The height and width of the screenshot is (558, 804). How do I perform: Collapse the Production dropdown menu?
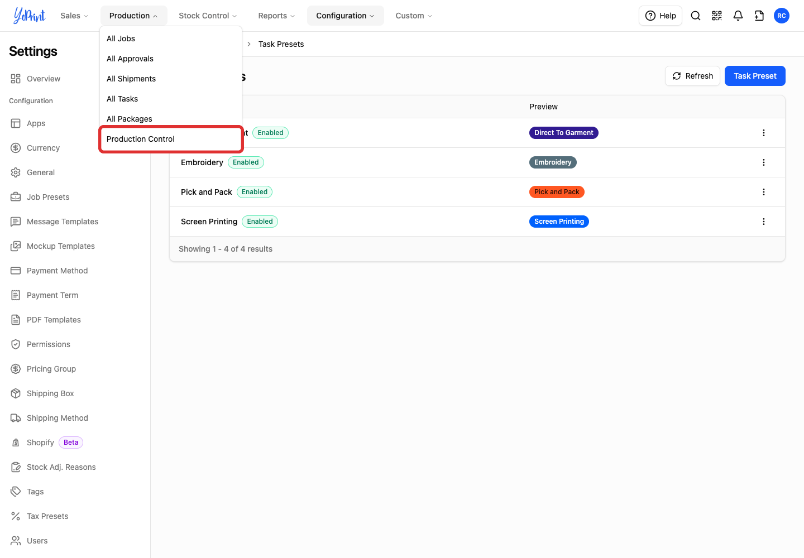[x=133, y=16]
